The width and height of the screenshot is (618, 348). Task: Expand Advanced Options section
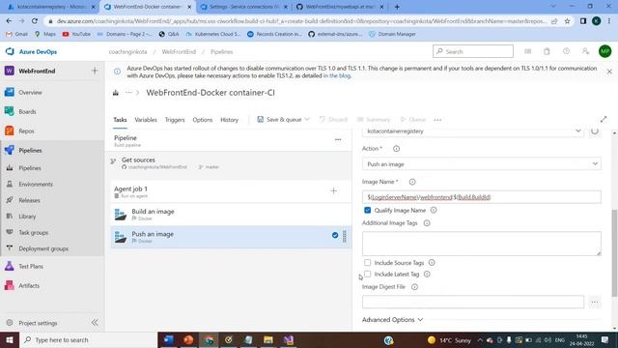pyautogui.click(x=392, y=320)
